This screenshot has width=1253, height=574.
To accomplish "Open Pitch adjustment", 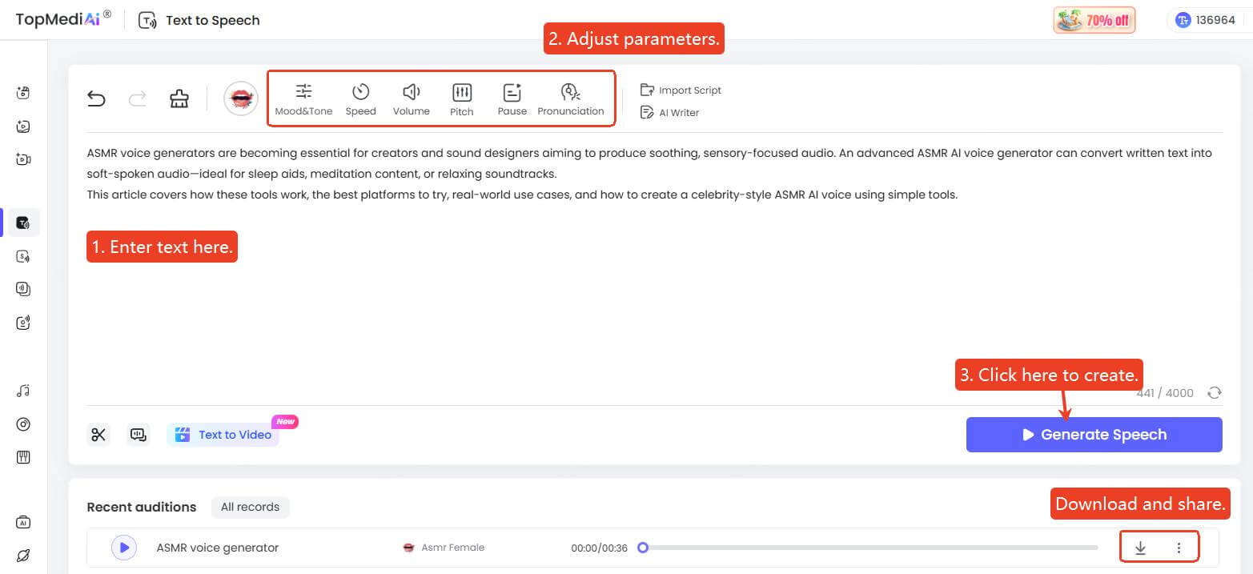I will point(462,100).
